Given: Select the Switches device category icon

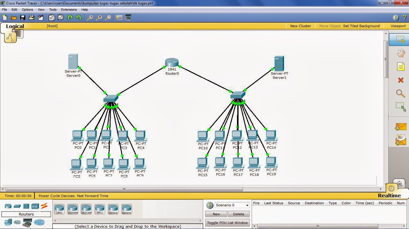Looking at the screenshot, I should pyautogui.click(x=17, y=206).
